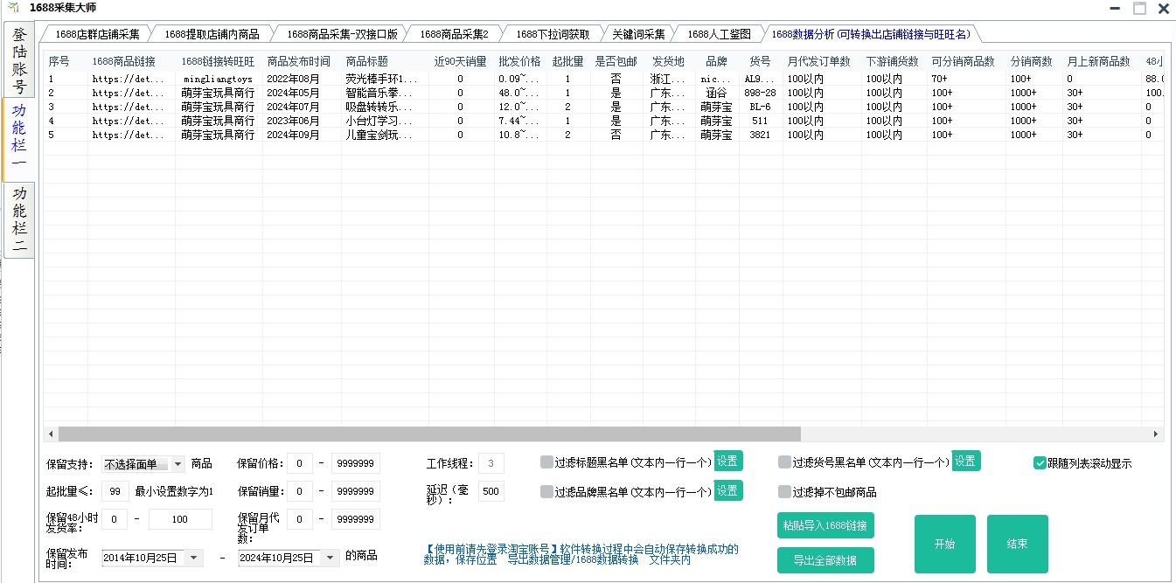The height and width of the screenshot is (583, 1176).
Task: Tick the 过滤货号黑名单 checkbox
Action: (784, 462)
